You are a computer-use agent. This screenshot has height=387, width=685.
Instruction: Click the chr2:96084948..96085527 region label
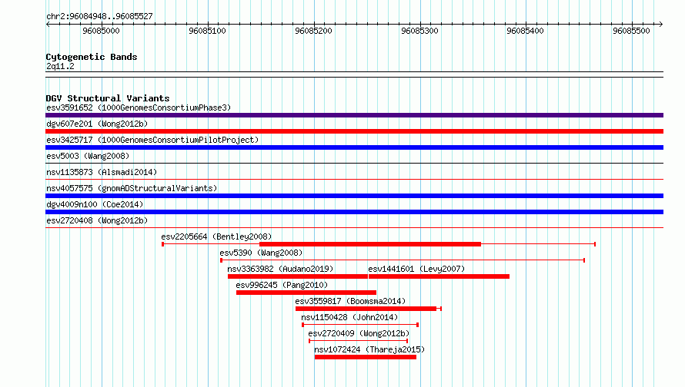coord(99,17)
